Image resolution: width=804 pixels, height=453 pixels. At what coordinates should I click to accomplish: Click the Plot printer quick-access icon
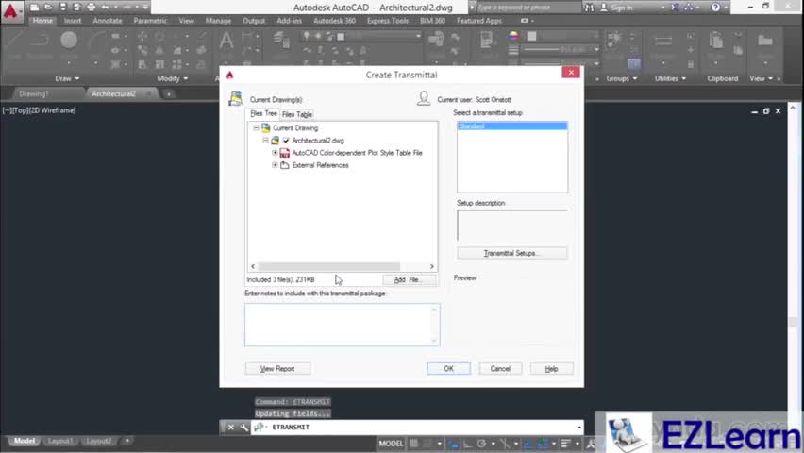click(x=92, y=8)
